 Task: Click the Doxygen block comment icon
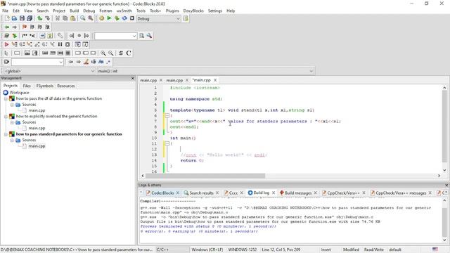click(x=25, y=36)
